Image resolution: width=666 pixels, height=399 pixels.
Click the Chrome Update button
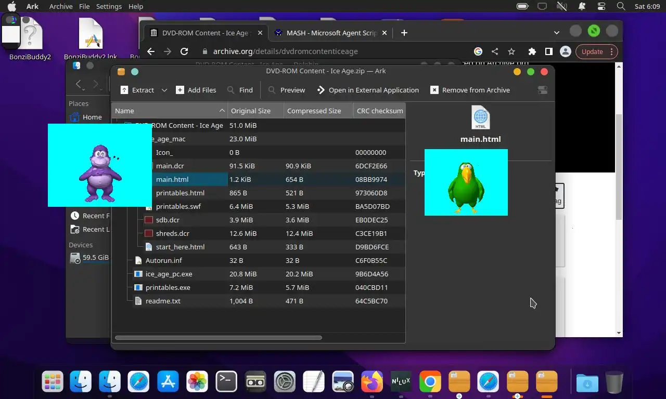(x=592, y=51)
